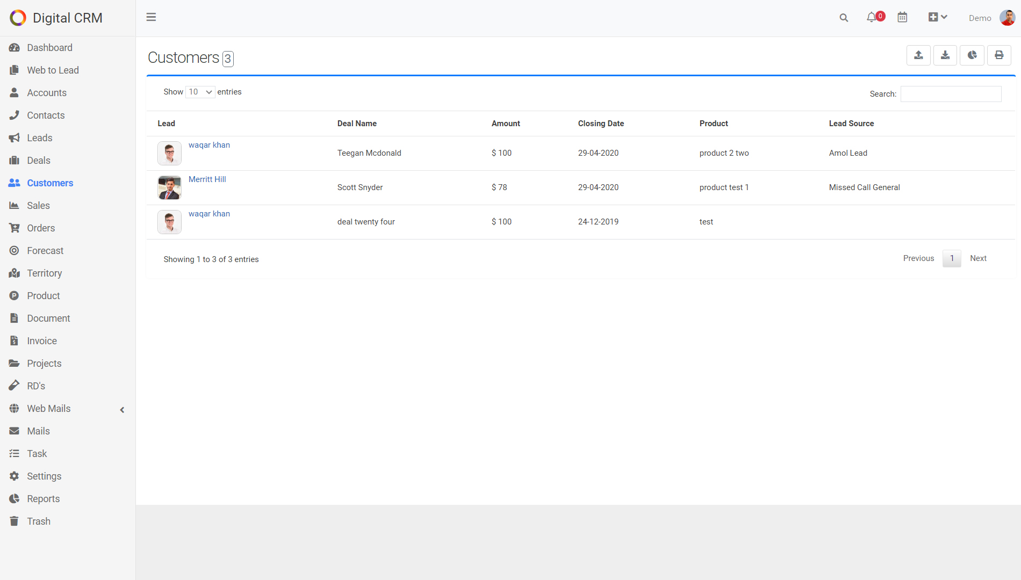Open Demo user profile avatar
The image size is (1021, 580).
pos(1007,18)
